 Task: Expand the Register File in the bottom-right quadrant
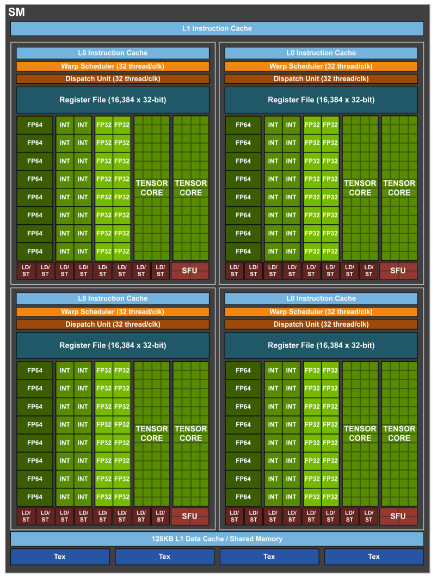point(321,345)
